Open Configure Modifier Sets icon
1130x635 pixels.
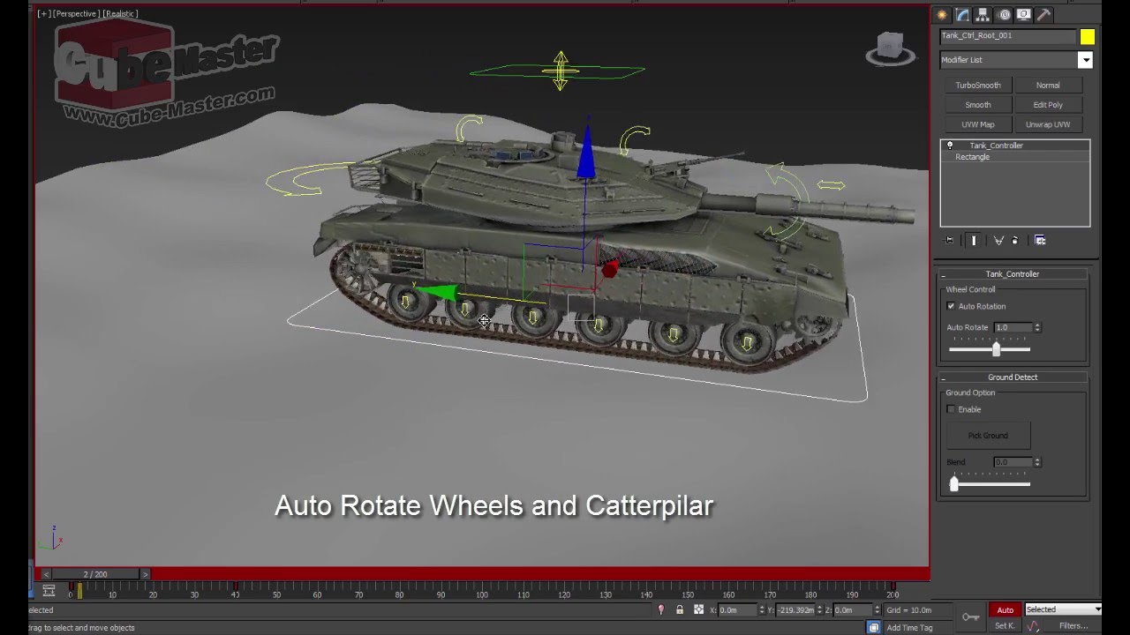[x=1040, y=240]
